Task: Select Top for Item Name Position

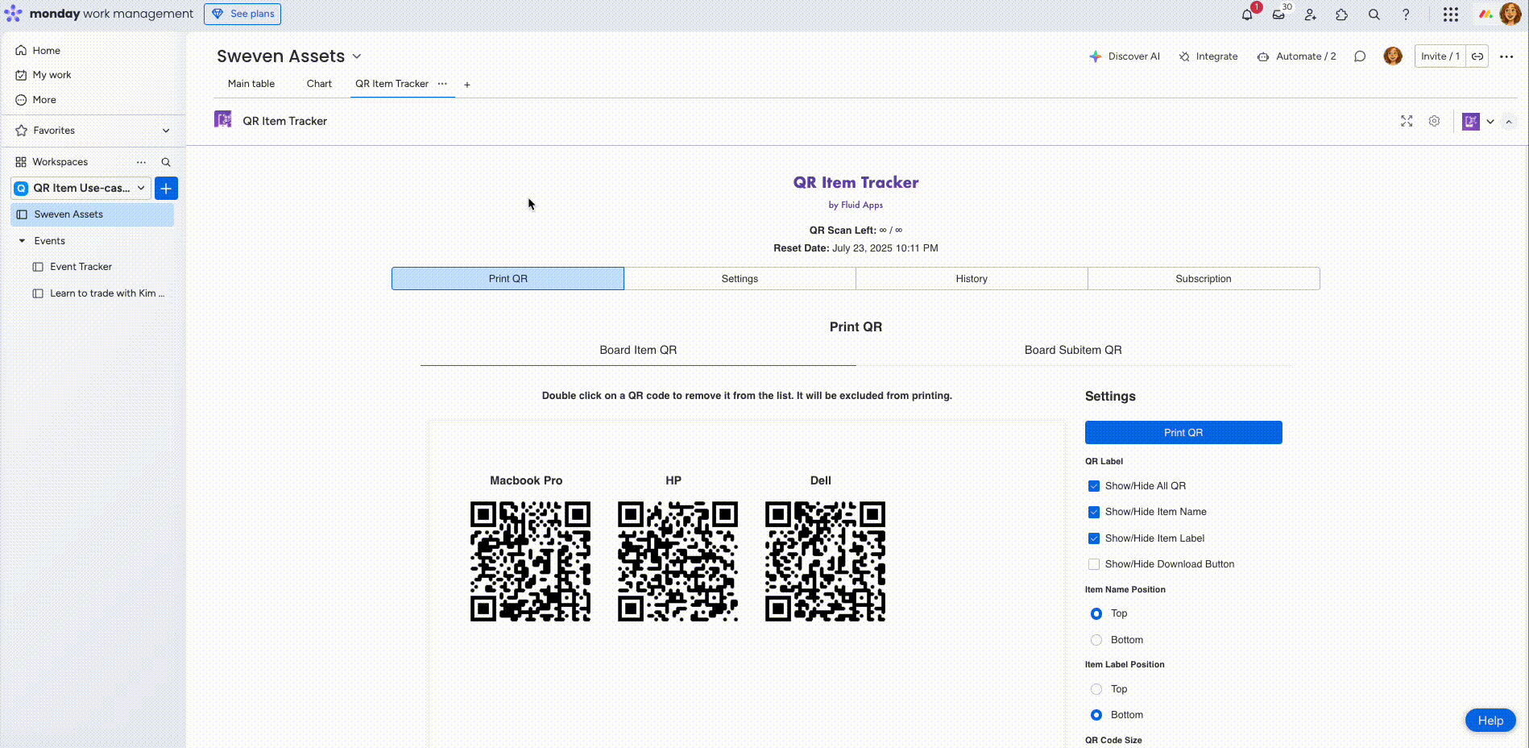Action: tap(1096, 614)
